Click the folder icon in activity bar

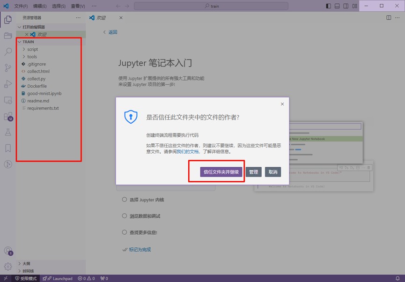tap(8, 36)
